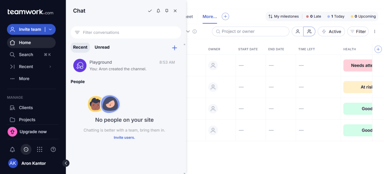Image resolution: width=384 pixels, height=174 pixels.
Task: Click the Invite users link
Action: [x=124, y=137]
